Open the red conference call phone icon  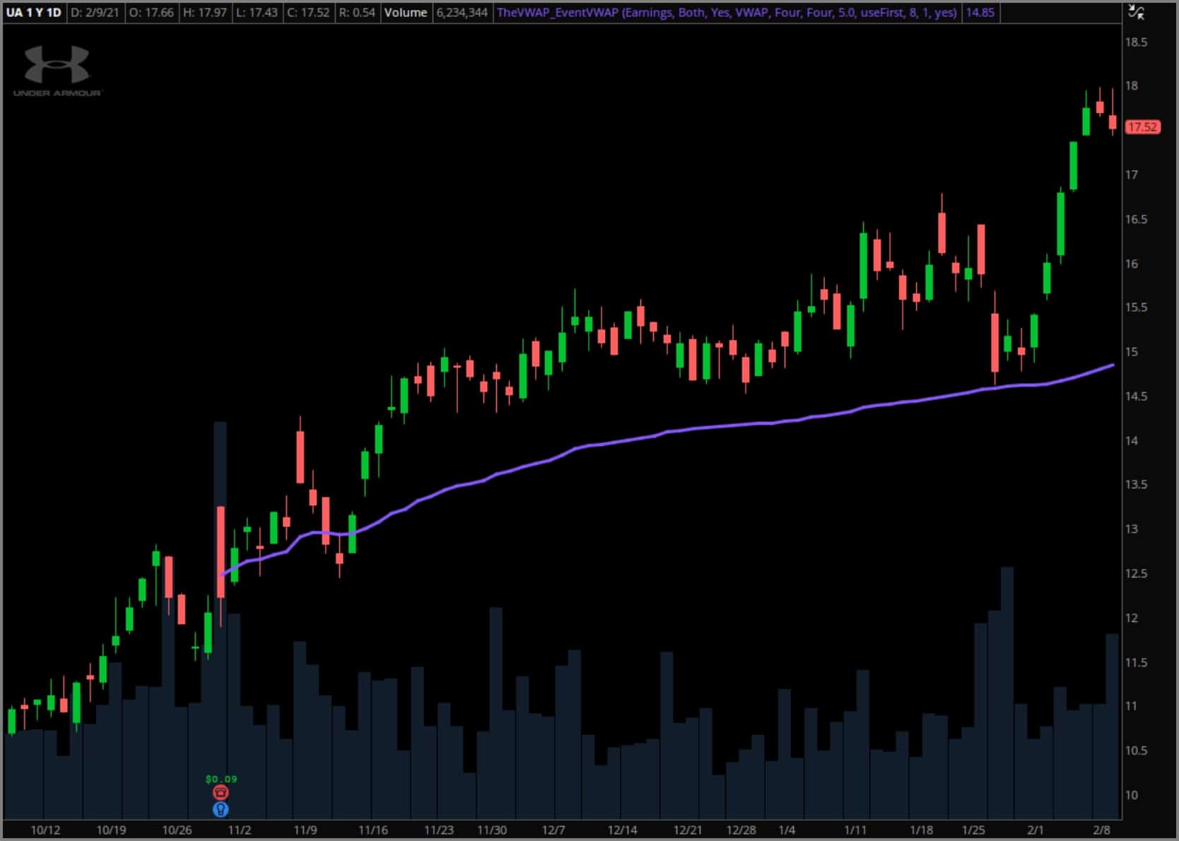click(x=221, y=793)
